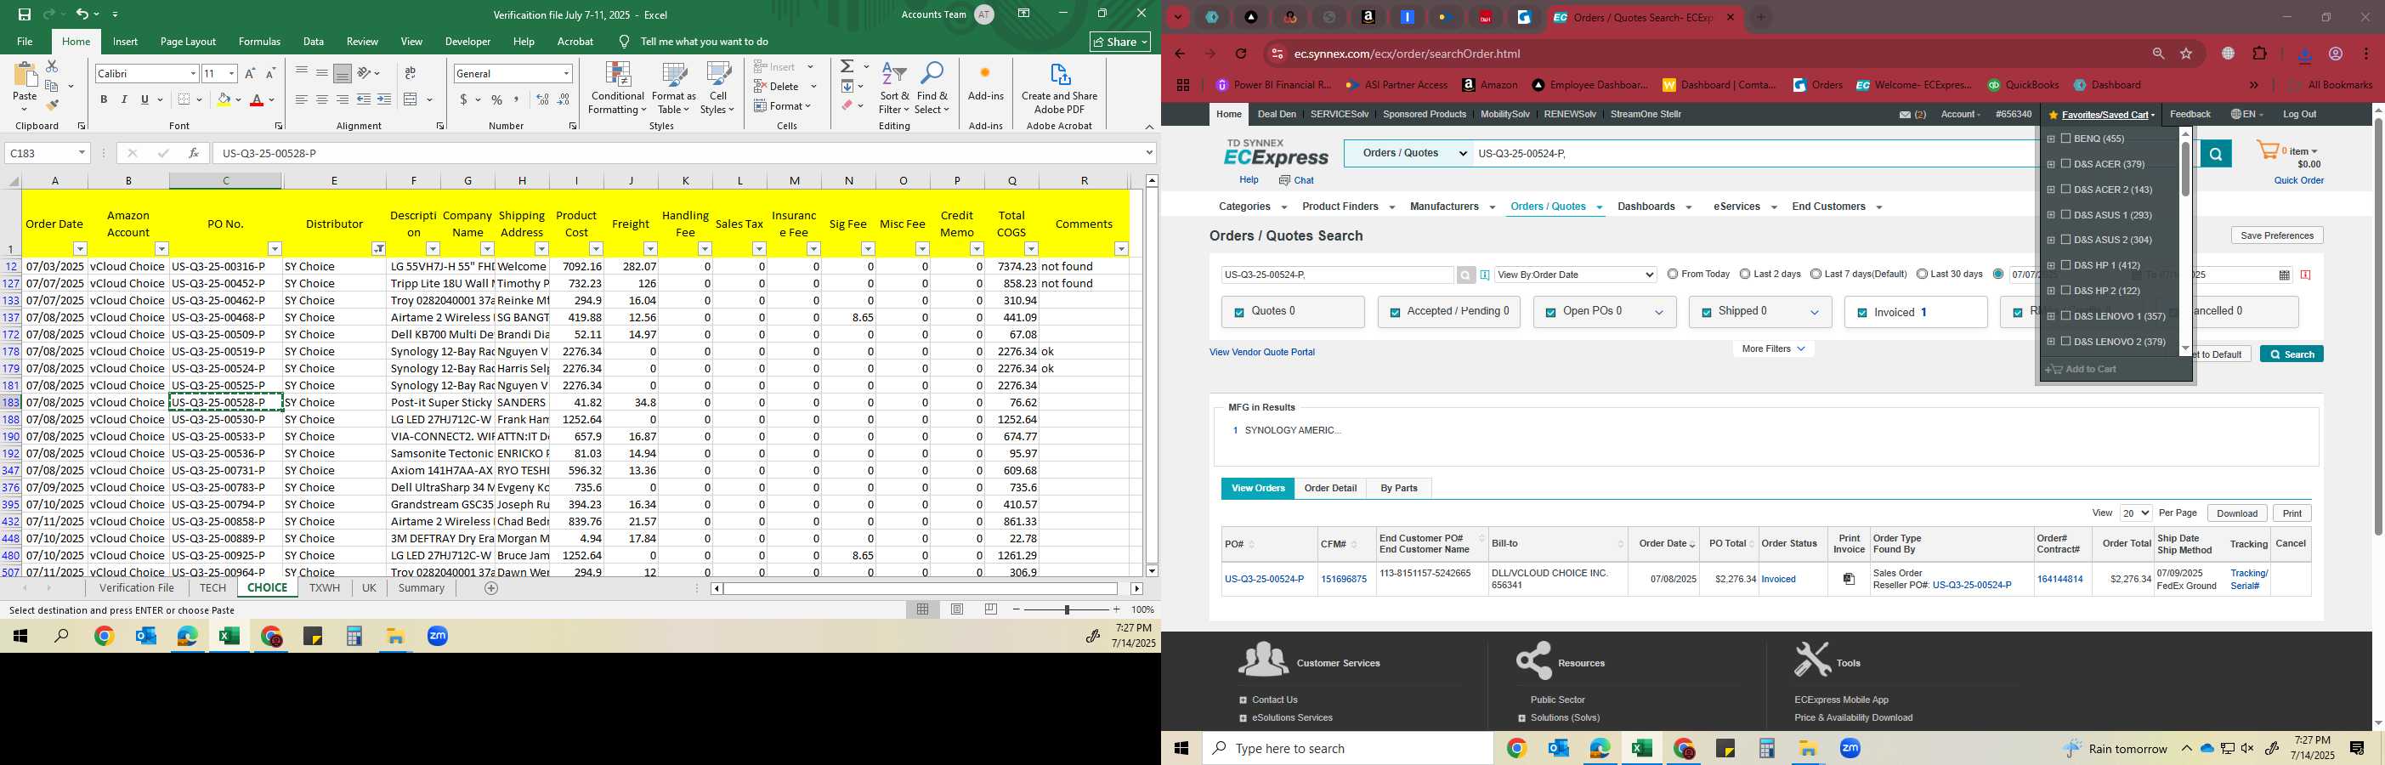Increase font size in Excel ribbon
Viewport: 2385px width, 765px height.
(250, 73)
